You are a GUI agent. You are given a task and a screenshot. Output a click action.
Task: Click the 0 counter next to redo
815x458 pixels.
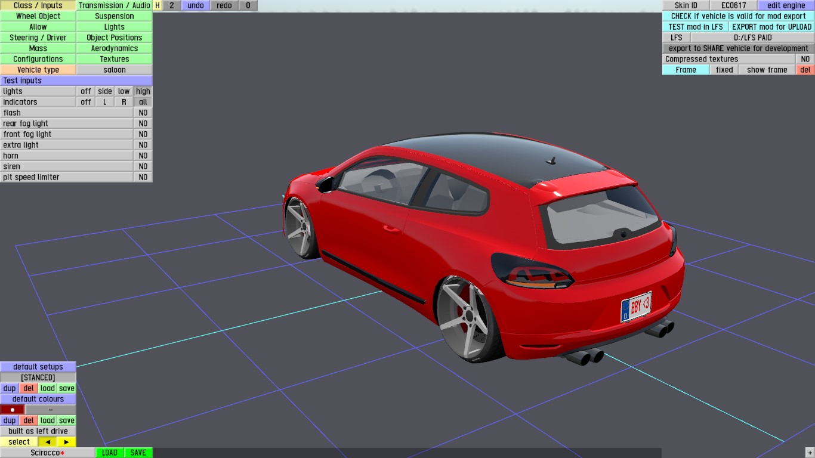click(248, 5)
